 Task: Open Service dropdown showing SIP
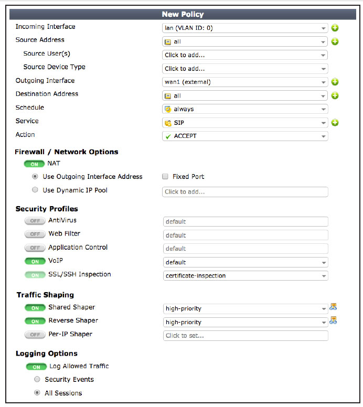click(x=245, y=123)
